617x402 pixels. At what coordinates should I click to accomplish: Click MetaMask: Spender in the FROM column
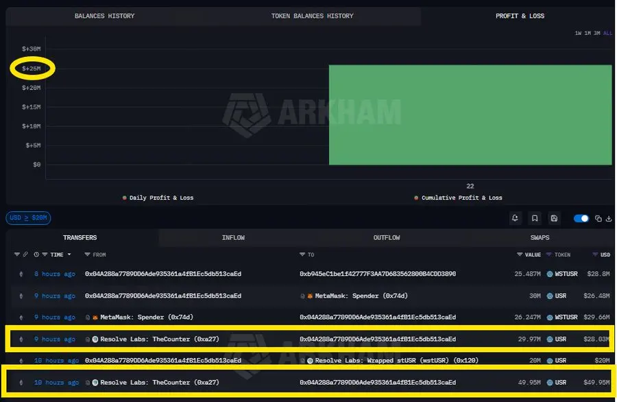click(147, 318)
